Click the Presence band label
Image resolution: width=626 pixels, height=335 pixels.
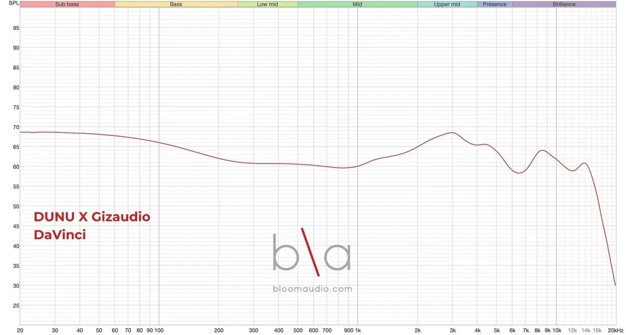pyautogui.click(x=495, y=4)
